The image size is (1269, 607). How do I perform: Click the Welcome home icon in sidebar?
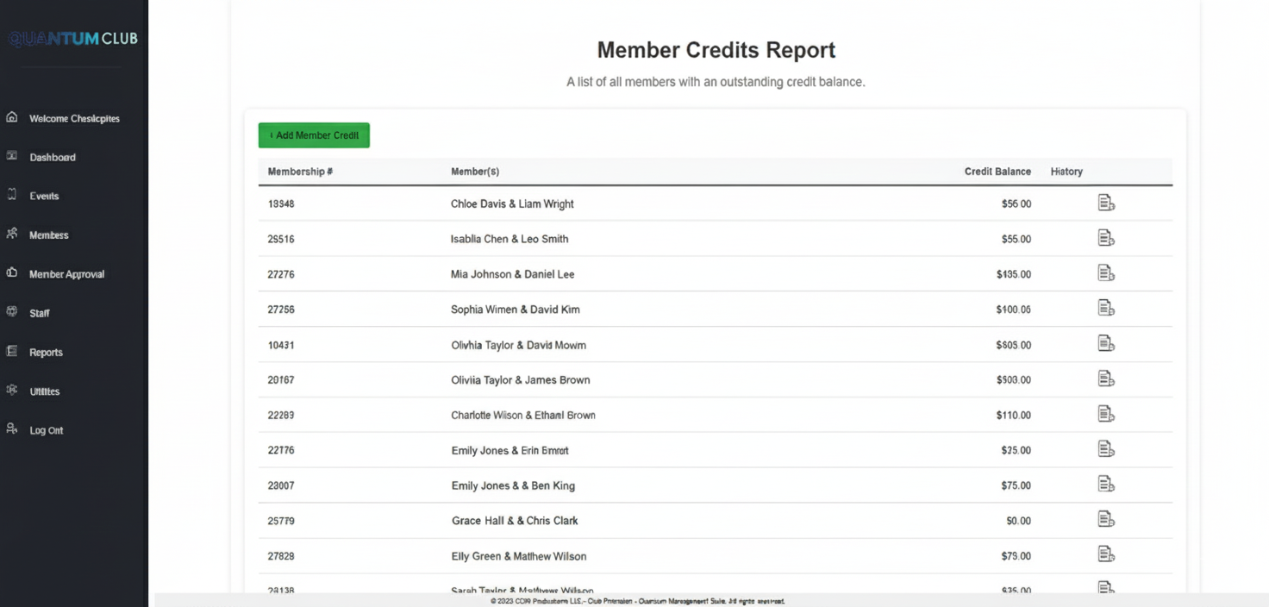point(12,117)
